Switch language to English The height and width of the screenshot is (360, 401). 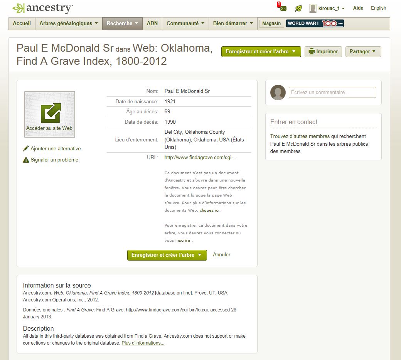pyautogui.click(x=379, y=8)
